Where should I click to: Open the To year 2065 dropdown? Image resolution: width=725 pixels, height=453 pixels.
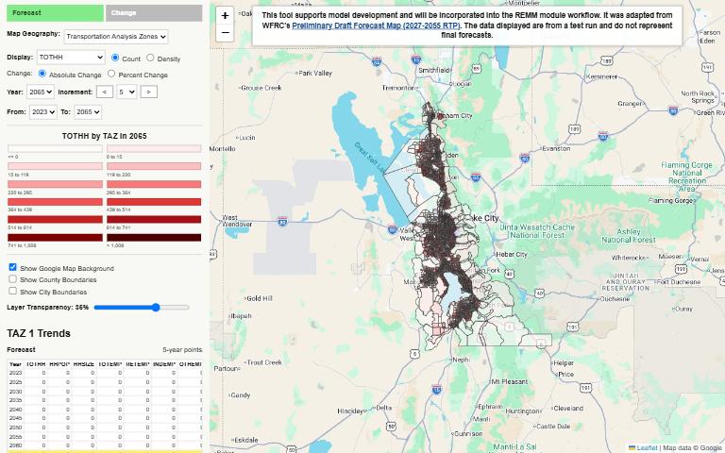point(88,112)
